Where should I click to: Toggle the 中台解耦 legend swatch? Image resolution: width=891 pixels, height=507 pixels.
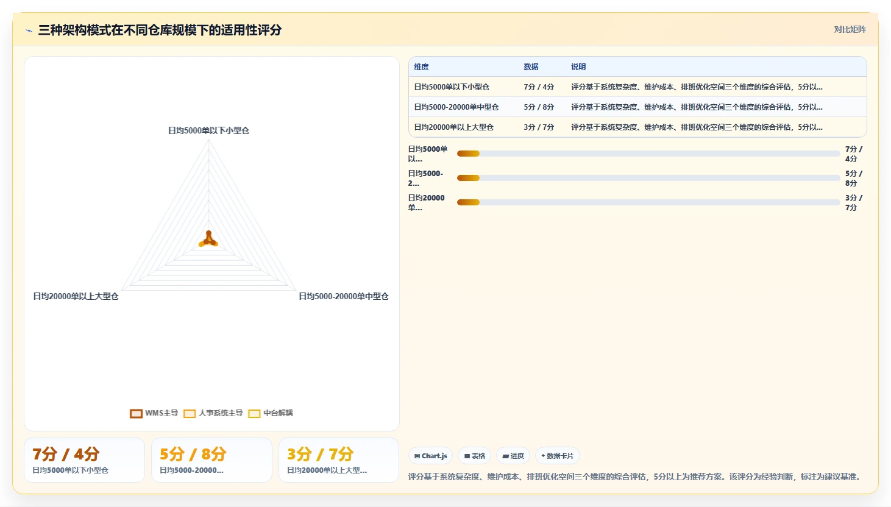coord(254,414)
